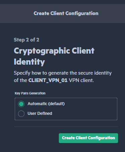Image resolution: width=125 pixels, height=152 pixels.
Task: Click the 'Step 2 of 2' text
Action: (26, 40)
